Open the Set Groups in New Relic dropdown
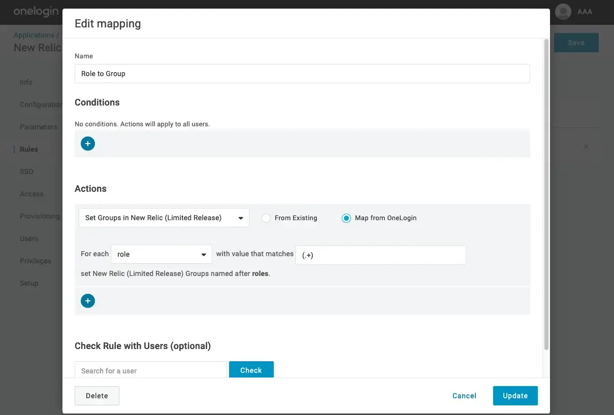Viewport: 614px width, 415px height. click(x=164, y=218)
